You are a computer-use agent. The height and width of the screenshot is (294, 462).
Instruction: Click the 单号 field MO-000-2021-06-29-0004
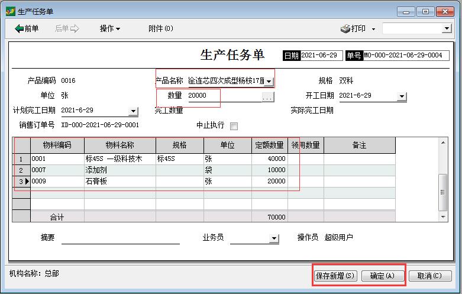tap(406, 56)
